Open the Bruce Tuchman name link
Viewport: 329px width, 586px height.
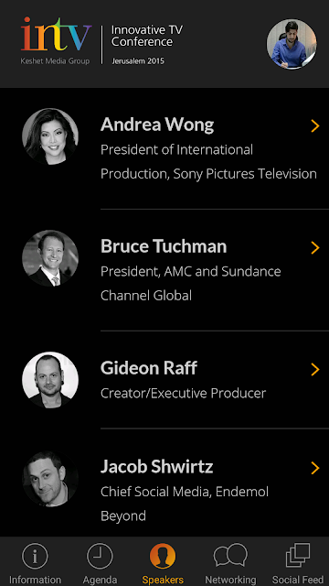[x=164, y=246]
